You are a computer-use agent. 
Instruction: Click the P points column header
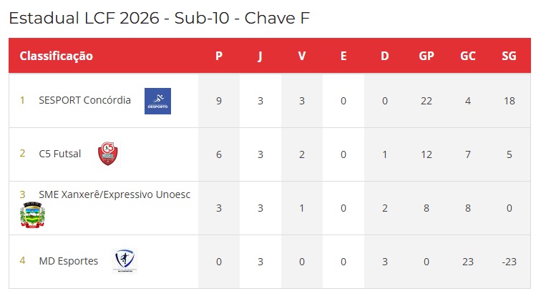pos(219,56)
